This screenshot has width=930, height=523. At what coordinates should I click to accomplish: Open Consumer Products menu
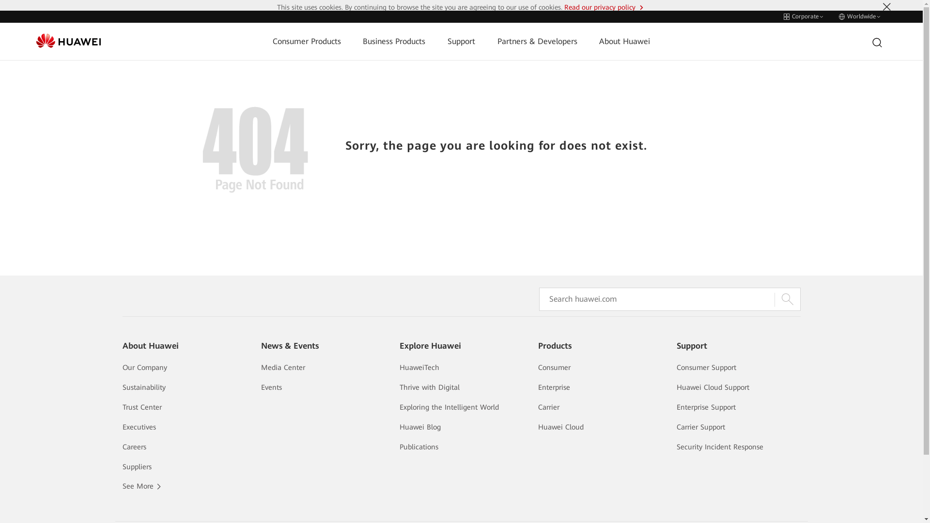(x=307, y=42)
